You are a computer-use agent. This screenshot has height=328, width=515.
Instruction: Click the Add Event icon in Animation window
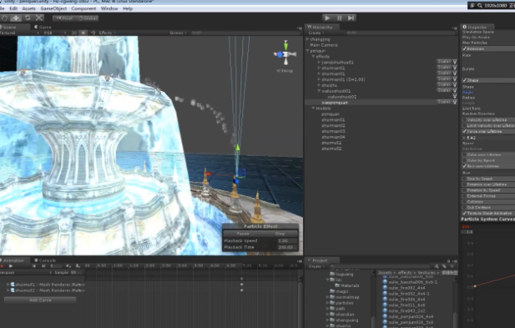click(78, 266)
